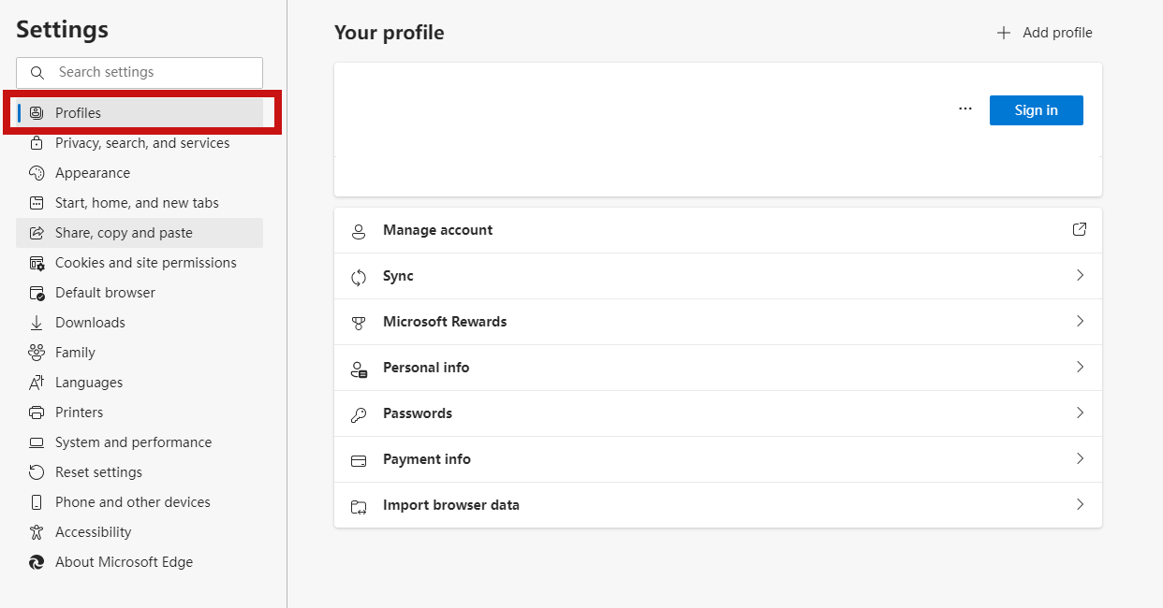Click the Passwords key icon

359,414
